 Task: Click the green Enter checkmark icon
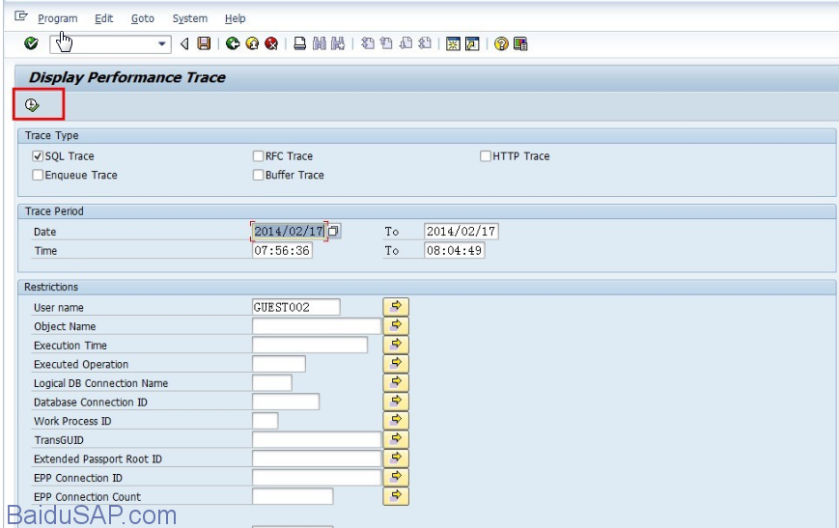(x=31, y=43)
